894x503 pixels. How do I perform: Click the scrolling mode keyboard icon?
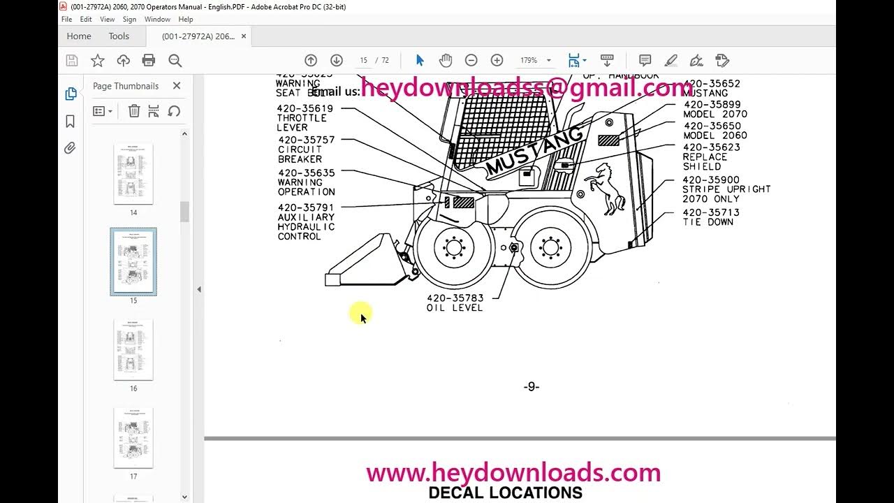607,61
